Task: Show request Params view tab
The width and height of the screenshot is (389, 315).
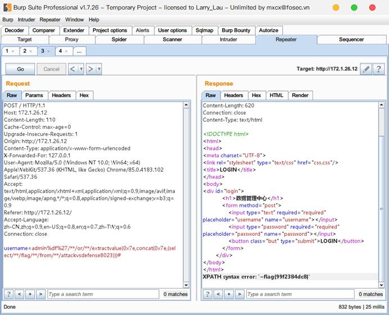Action: tap(34, 95)
